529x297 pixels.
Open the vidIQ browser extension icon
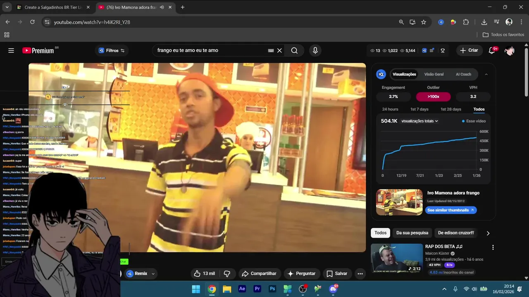point(441,22)
